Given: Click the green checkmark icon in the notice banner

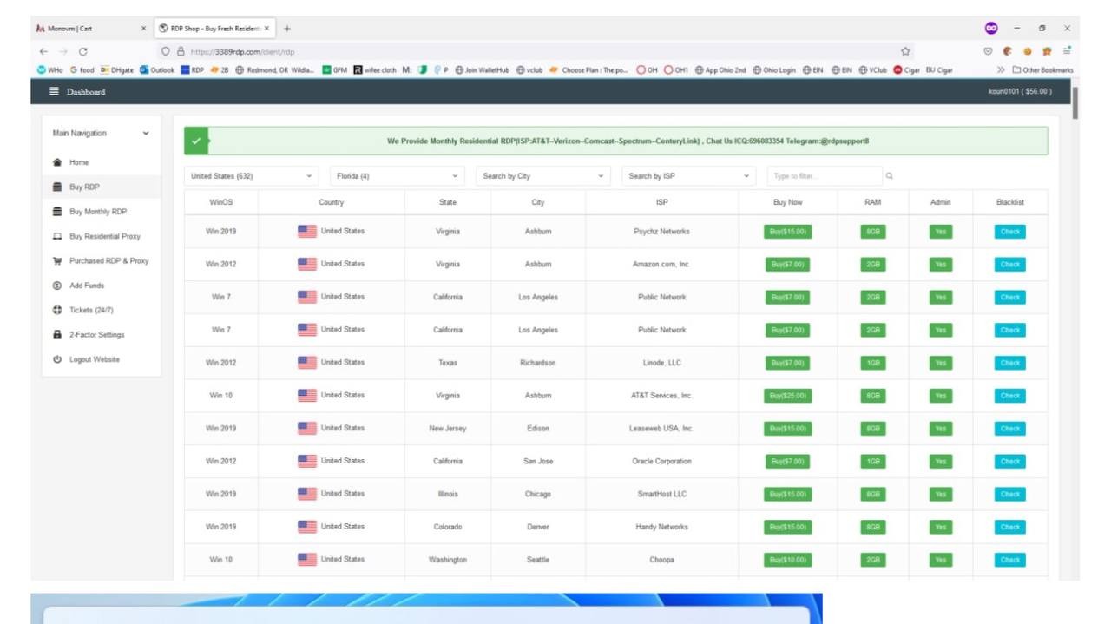Looking at the screenshot, I should 196,141.
